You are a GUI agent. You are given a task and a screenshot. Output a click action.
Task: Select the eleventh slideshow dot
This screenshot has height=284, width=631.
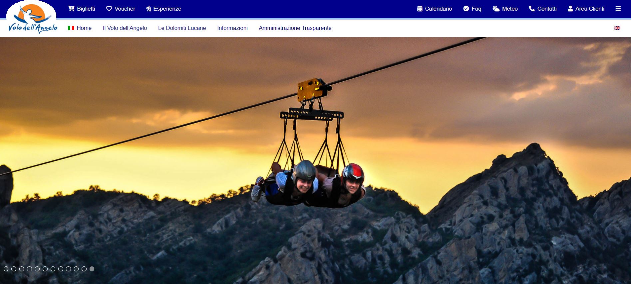point(84,269)
